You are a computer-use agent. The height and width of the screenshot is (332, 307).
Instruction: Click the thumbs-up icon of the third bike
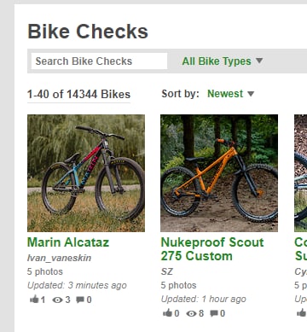click(x=302, y=313)
